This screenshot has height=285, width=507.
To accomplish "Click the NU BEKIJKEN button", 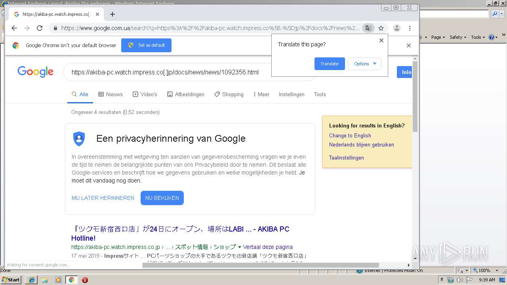I will click(162, 198).
